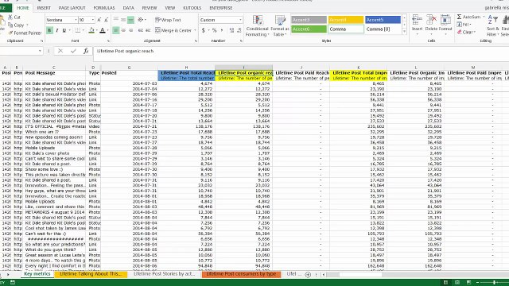Switch to Lifetime Talking About This sheet

pos(91,274)
